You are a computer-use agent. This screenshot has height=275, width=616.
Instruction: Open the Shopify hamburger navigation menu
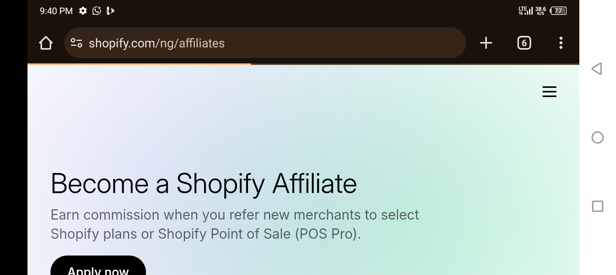pos(550,92)
